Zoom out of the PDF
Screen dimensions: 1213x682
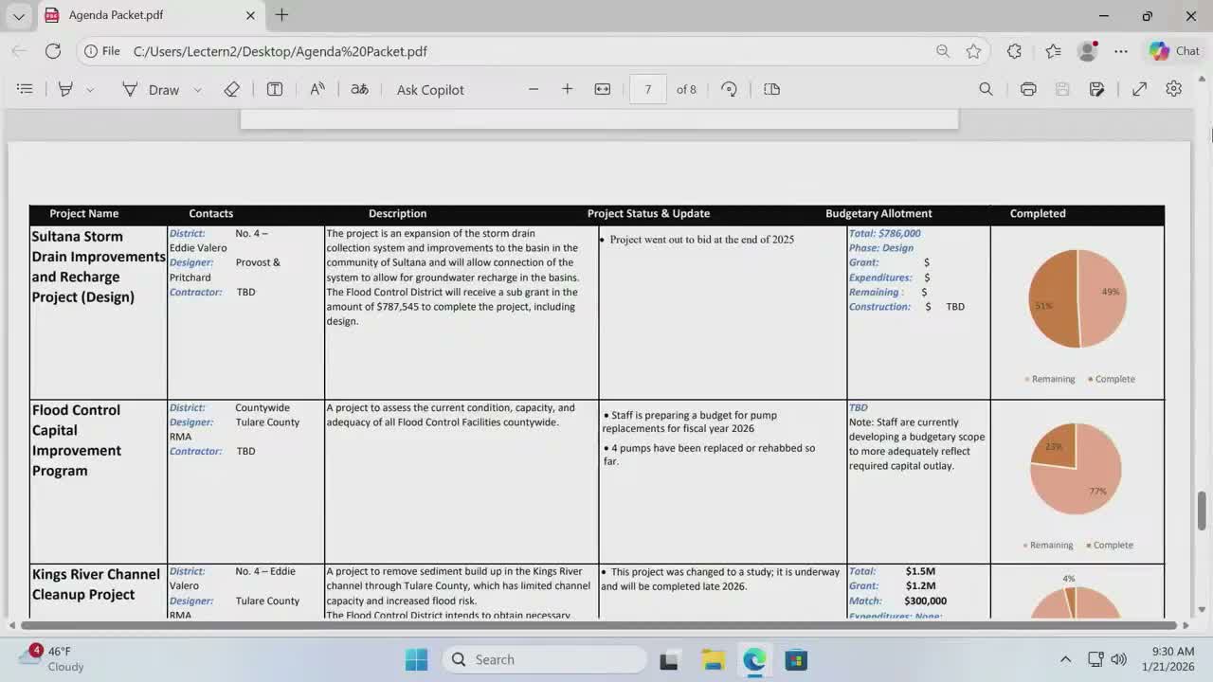click(534, 89)
